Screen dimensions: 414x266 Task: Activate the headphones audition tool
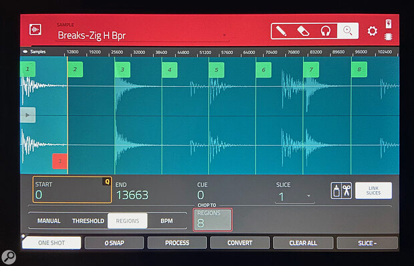[326, 31]
